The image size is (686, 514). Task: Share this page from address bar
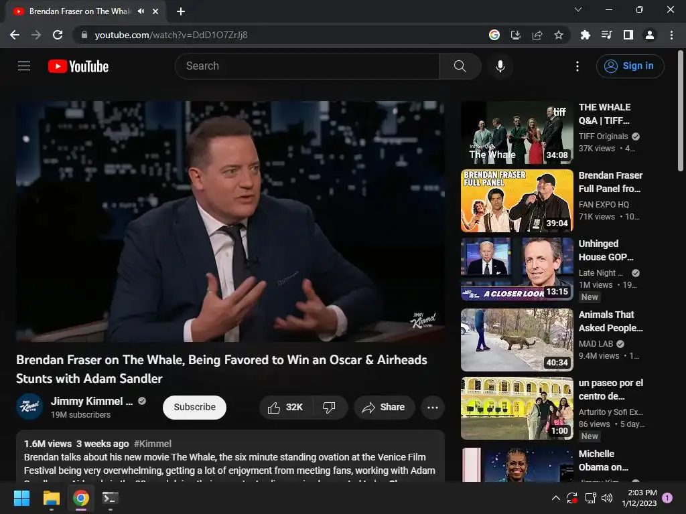[537, 35]
